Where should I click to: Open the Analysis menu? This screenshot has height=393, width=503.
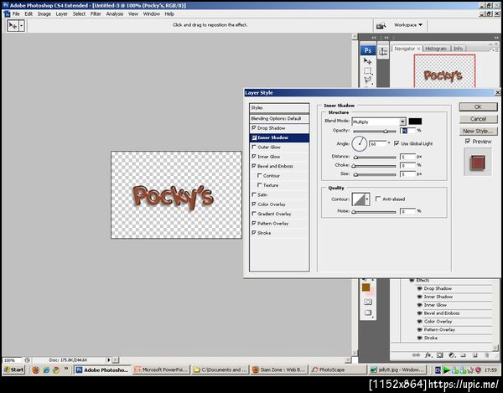point(115,13)
